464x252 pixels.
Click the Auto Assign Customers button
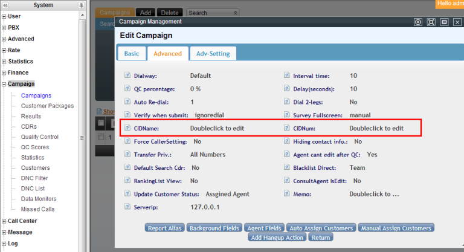(x=321, y=228)
